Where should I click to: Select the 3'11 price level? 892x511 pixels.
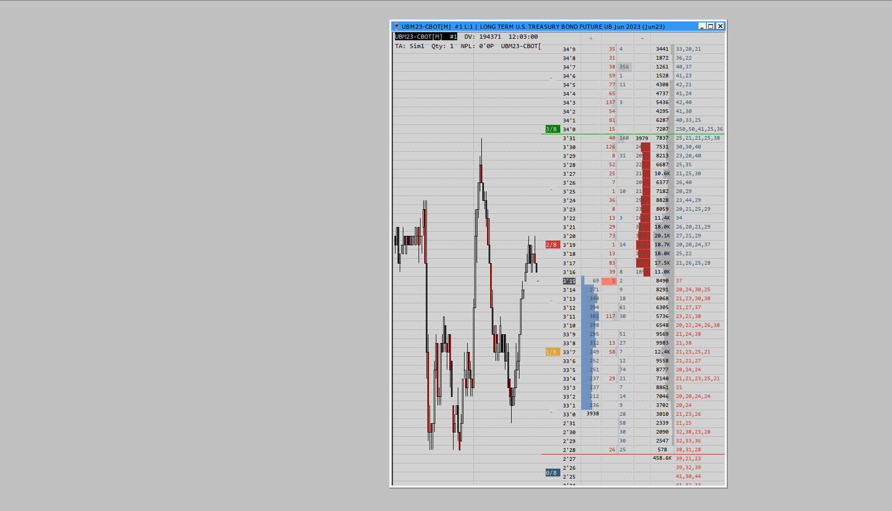pyautogui.click(x=569, y=316)
